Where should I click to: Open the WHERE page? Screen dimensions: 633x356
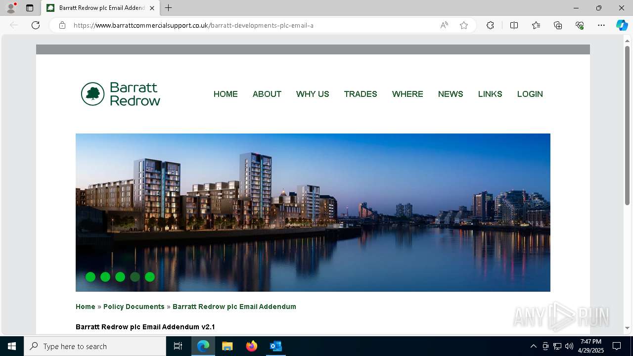click(x=407, y=94)
